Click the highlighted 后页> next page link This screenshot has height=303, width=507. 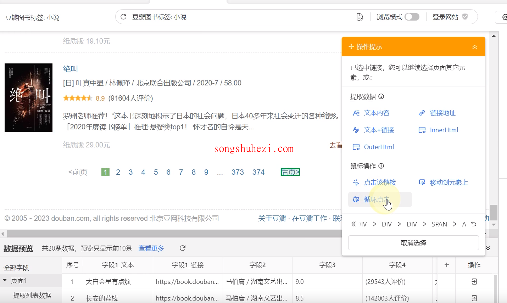coord(290,172)
